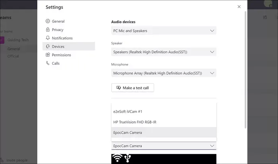
Task: Click the Permissions icon in sidebar
Action: (48, 55)
